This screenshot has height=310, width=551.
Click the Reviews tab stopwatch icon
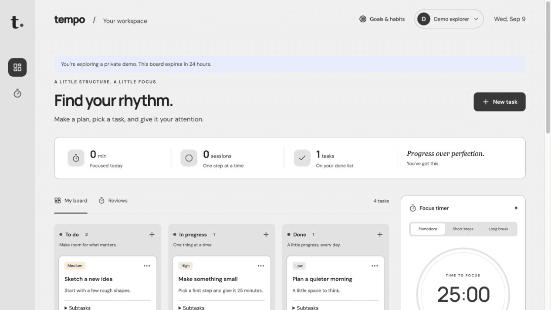[x=101, y=201]
